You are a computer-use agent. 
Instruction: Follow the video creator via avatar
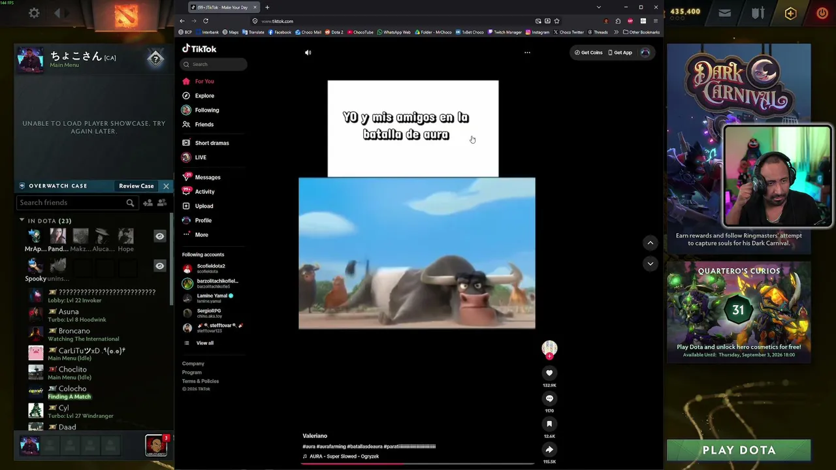click(549, 349)
